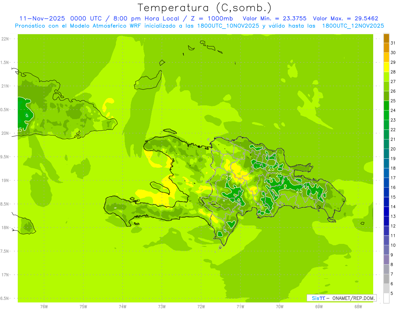
Task: Click the "25" contour label over eastern Cuba
Action: tap(19, 129)
